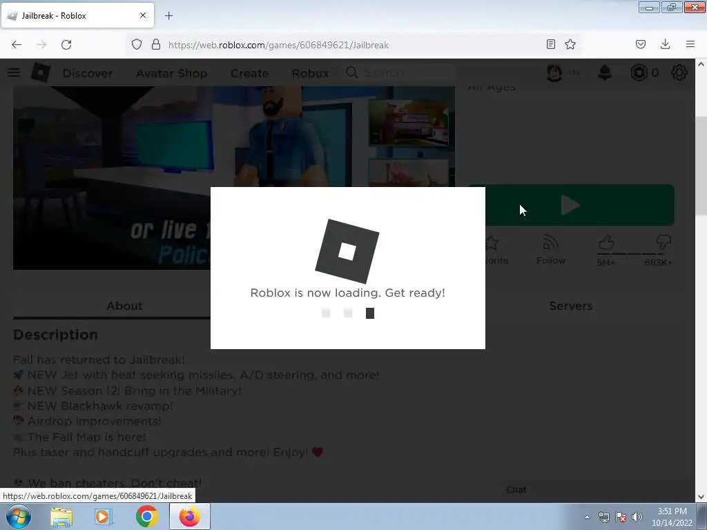This screenshot has height=530, width=707.
Task: Dislike the game with thumbs down
Action: pyautogui.click(x=663, y=242)
